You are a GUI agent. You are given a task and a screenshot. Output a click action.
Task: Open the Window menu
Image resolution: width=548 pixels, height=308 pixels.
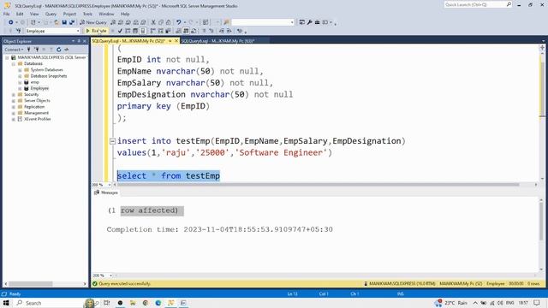(x=106, y=14)
